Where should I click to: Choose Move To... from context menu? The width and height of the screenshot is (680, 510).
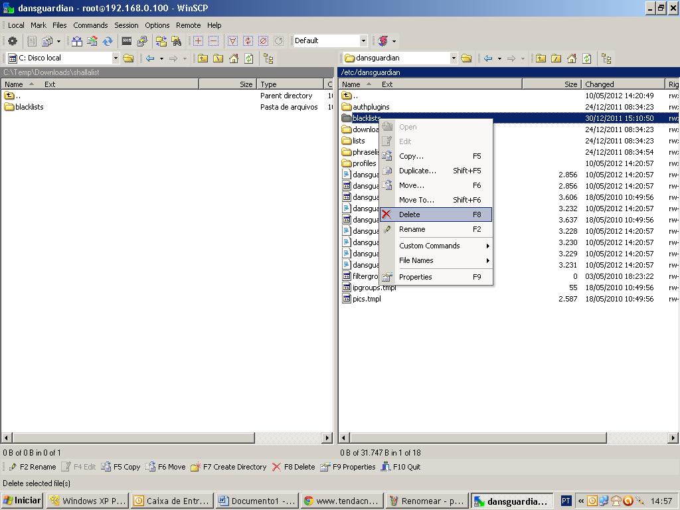[x=436, y=199]
